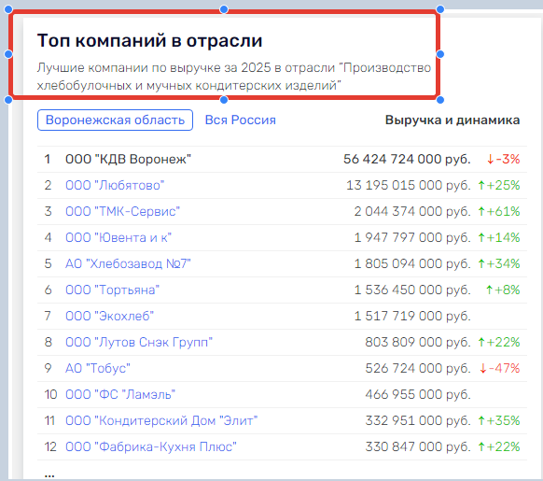Open company ООО "Экохлеб"
Screen dimensions: 543x481
[109, 316]
